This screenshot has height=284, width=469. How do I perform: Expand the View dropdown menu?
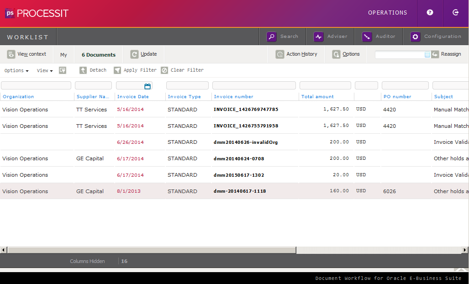[45, 71]
